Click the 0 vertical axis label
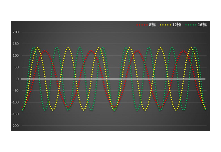 [x=17, y=79]
